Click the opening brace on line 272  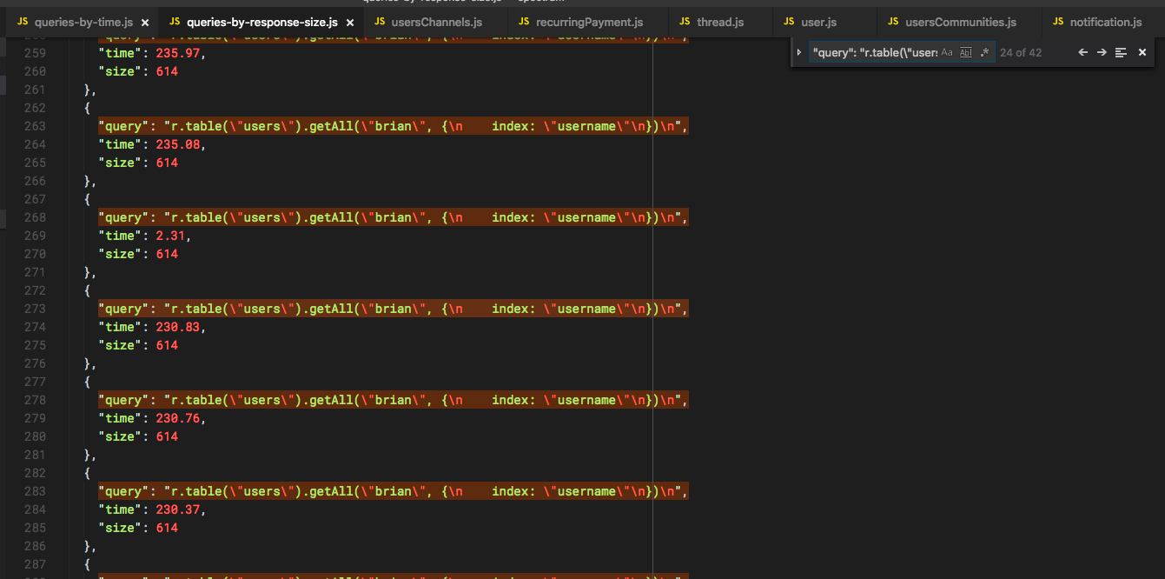(x=88, y=290)
